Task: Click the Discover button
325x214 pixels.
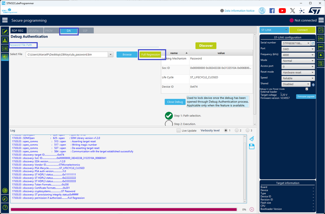Action: [x=206, y=46]
